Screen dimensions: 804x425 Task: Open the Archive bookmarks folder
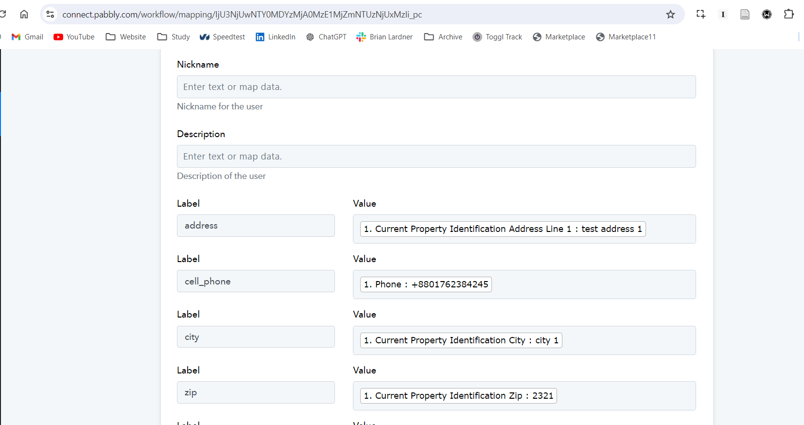pos(443,37)
